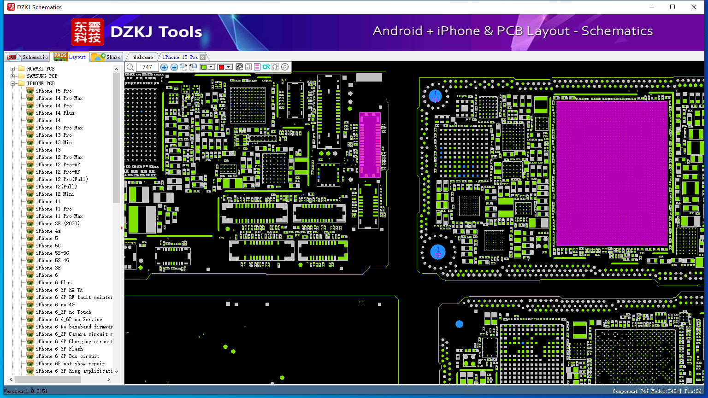Open the iPhone 12 Pro(Full) entry

coord(62,179)
